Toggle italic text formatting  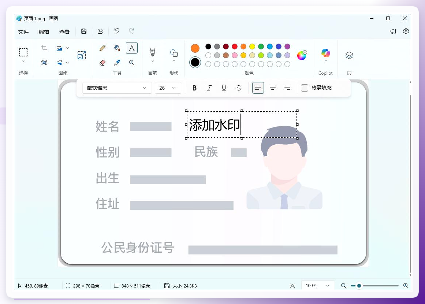point(209,88)
